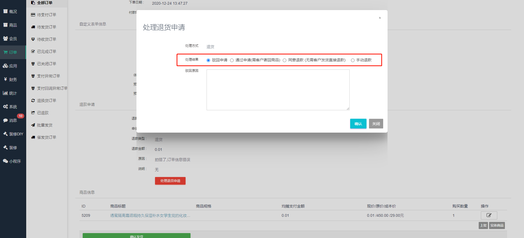This screenshot has height=238, width=524.
Task: Click the 自定义表单信息 section heading
Action: point(93,24)
